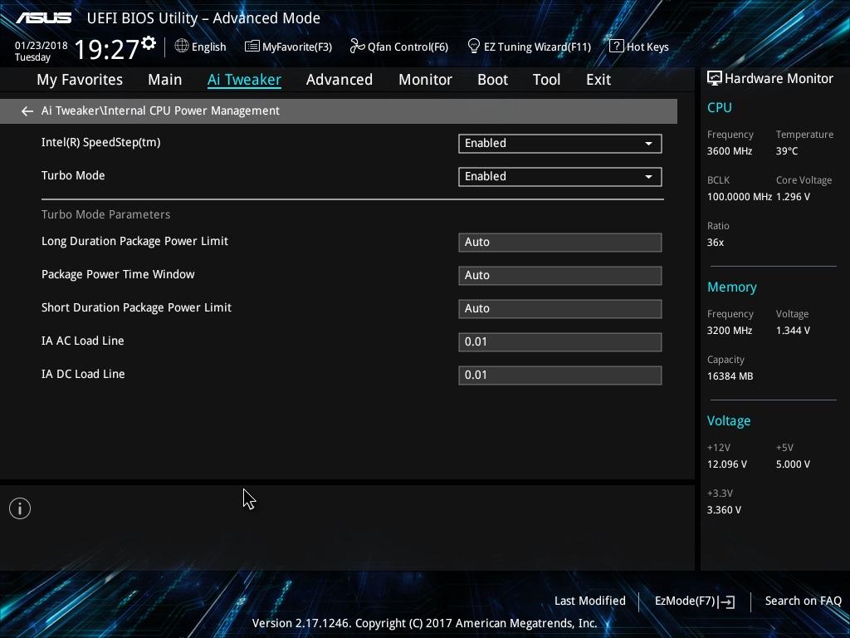Screen dimensions: 850x638
Task: Switch to the Monitor tab
Action: pos(426,80)
